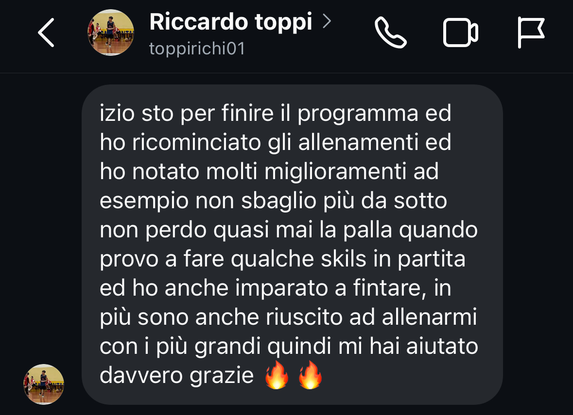Tap the flag icon in header
The height and width of the screenshot is (415, 573).
click(x=531, y=33)
